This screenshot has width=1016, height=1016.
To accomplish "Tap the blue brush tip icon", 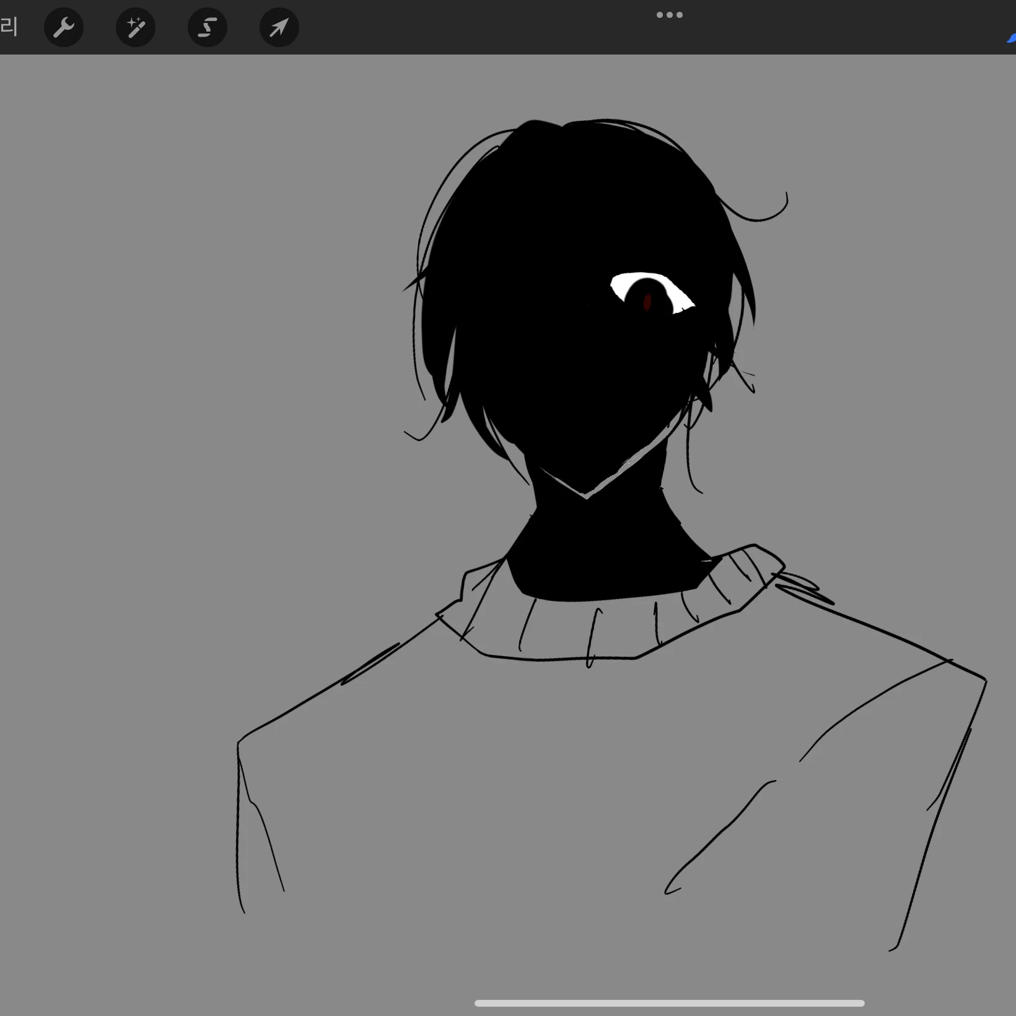I will point(1012,38).
